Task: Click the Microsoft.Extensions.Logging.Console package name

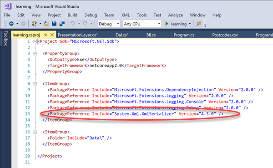Action: (x=159, y=102)
